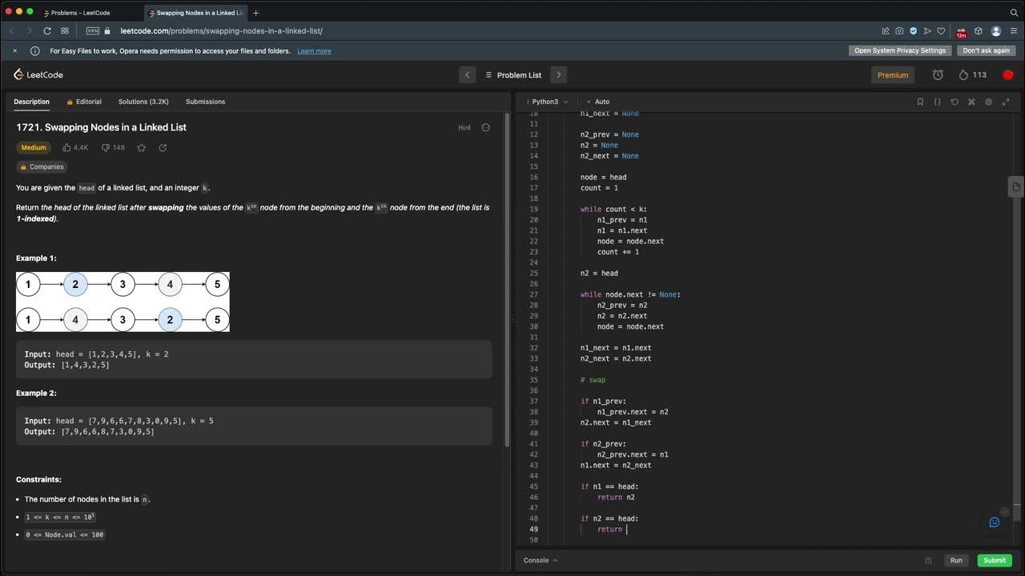Bookmark the code with bookmark icon
This screenshot has height=576, width=1025.
[x=920, y=102]
